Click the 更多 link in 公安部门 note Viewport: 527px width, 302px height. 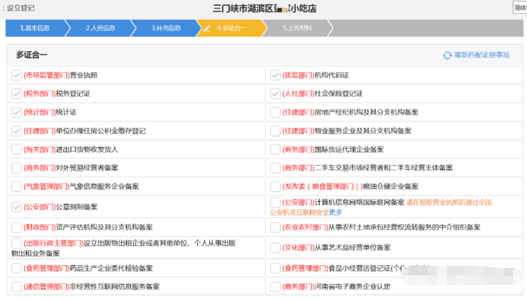[335, 212]
